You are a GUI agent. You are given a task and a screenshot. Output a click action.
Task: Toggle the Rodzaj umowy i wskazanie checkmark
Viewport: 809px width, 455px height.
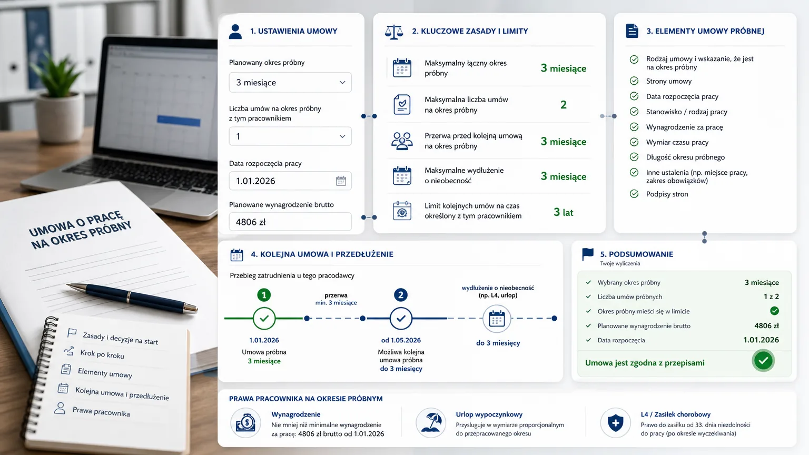(634, 60)
